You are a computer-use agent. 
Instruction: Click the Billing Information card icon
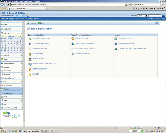click(73, 39)
